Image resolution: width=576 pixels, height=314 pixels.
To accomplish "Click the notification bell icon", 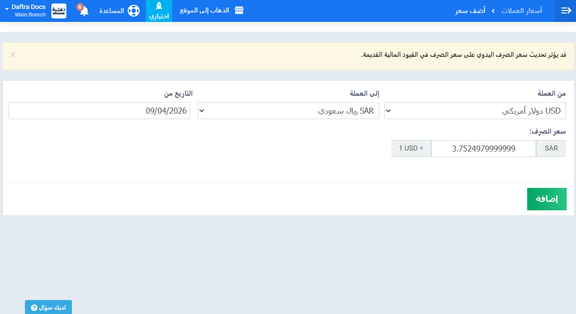I will tap(84, 11).
